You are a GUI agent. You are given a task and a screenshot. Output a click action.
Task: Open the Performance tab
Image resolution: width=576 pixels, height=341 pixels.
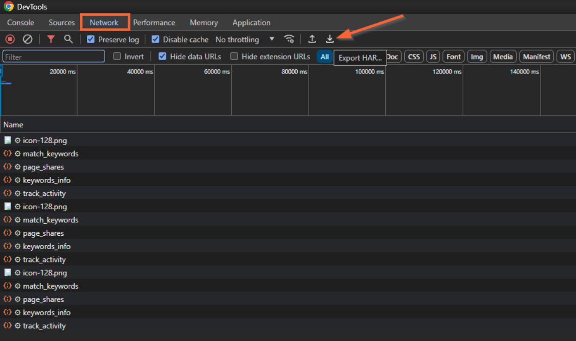(x=154, y=23)
